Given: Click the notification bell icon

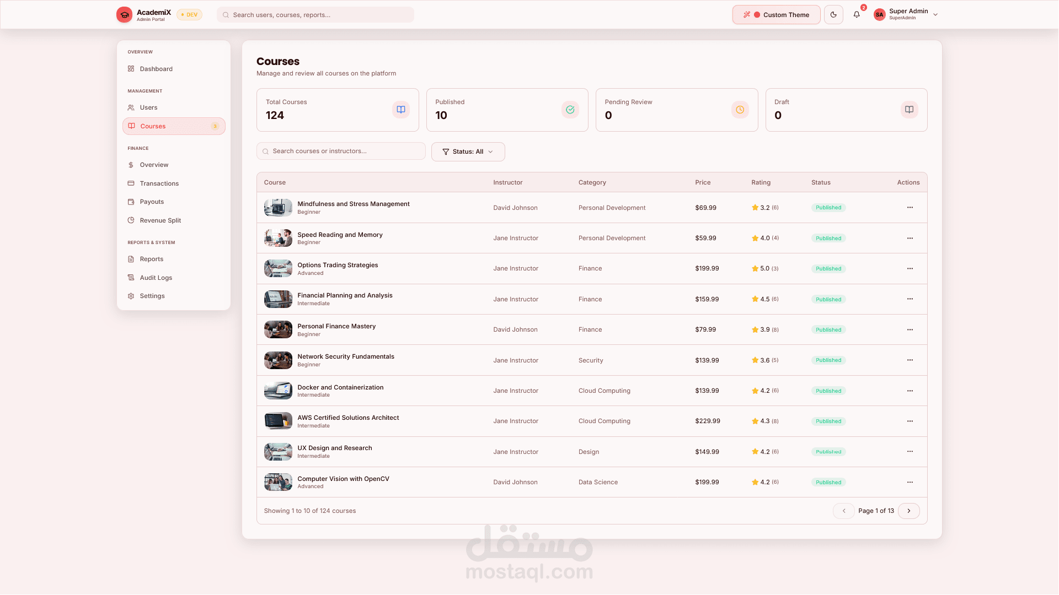Looking at the screenshot, I should [857, 15].
